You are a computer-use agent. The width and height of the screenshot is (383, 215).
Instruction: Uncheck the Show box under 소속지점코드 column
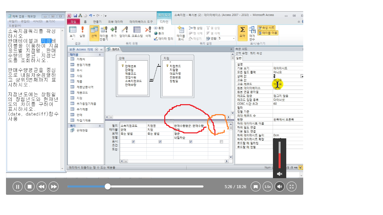[x=133, y=142]
